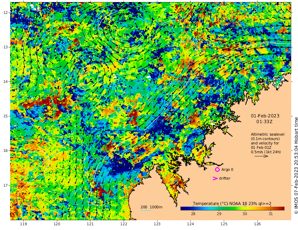Click the drifter legend label

[x=225, y=178]
